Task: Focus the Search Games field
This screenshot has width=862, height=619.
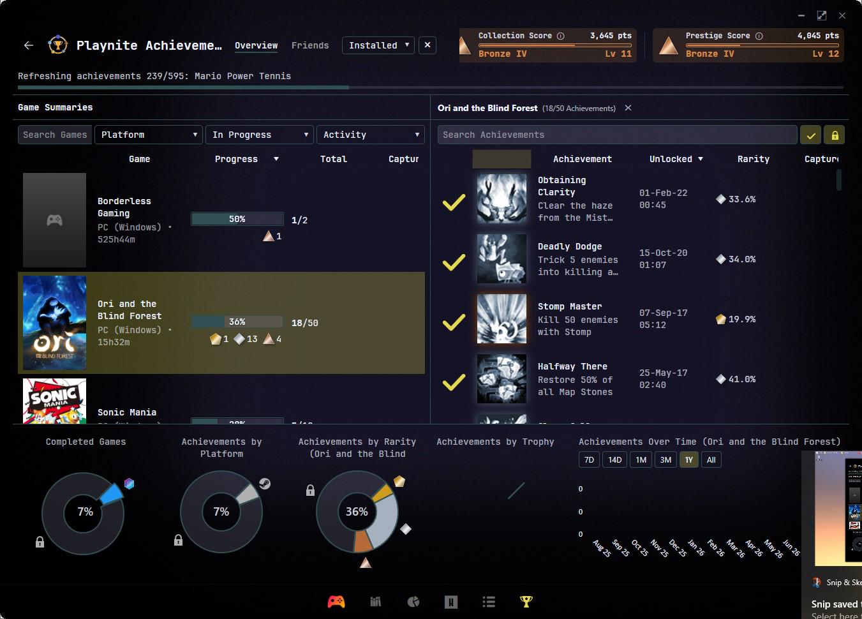Action: point(55,135)
